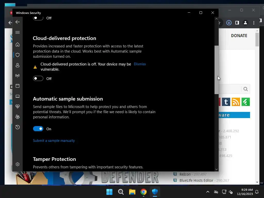Open the hamburger navigation menu
Image resolution: width=264 pixels, height=198 pixels.
pyautogui.click(x=18, y=32)
